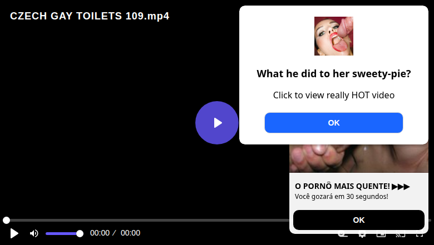This screenshot has width=434, height=245.
Task: Click the 00:00 / 00:00 time display
Action: [115, 233]
